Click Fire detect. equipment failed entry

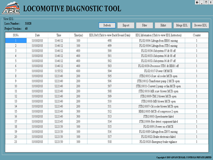point(159,122)
